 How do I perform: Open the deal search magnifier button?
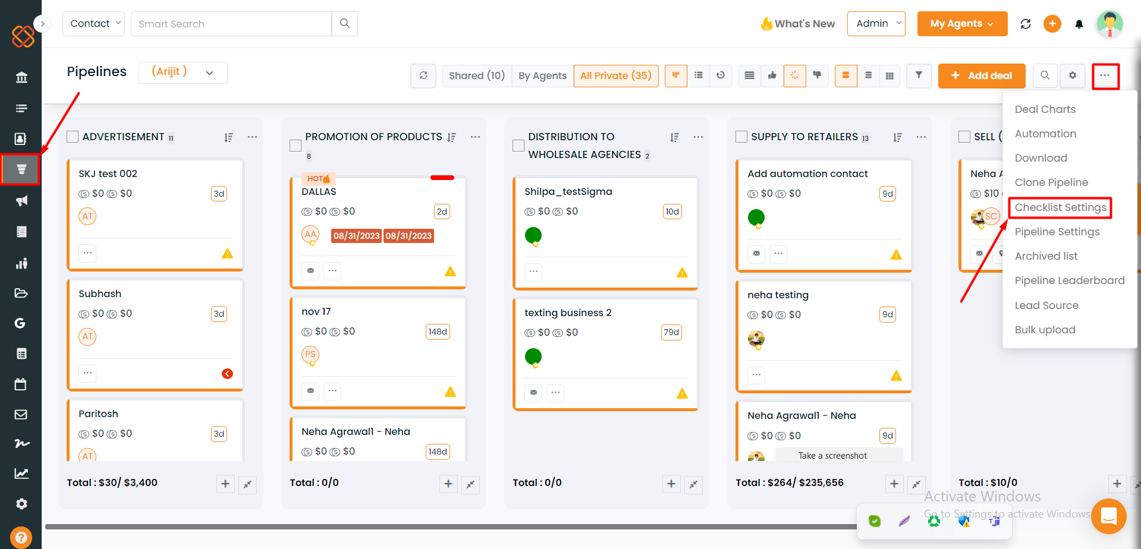tap(1045, 75)
